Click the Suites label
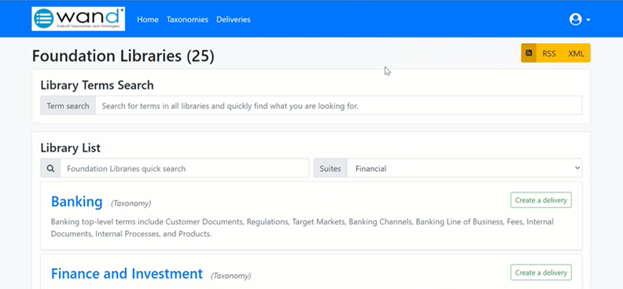 point(330,169)
